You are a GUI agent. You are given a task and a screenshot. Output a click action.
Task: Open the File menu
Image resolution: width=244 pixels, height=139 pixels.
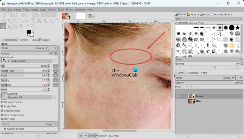pyautogui.click(x=3, y=9)
